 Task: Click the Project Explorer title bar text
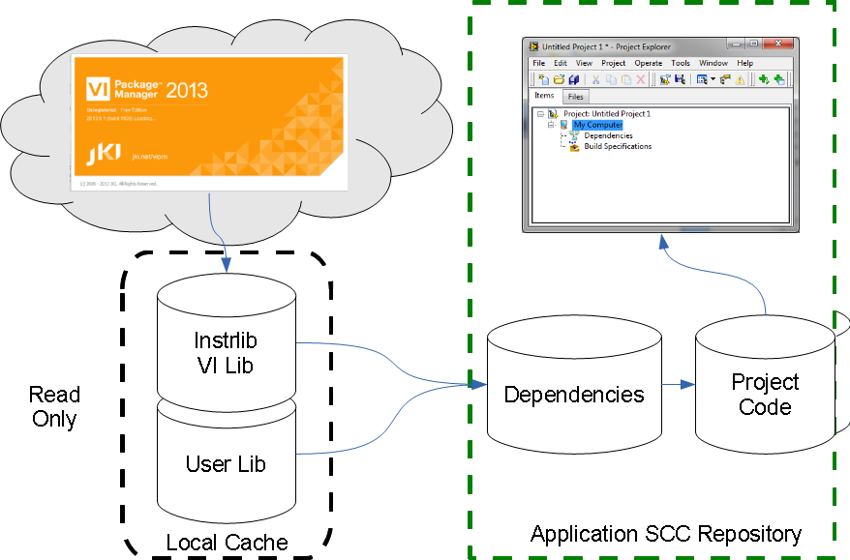click(607, 46)
